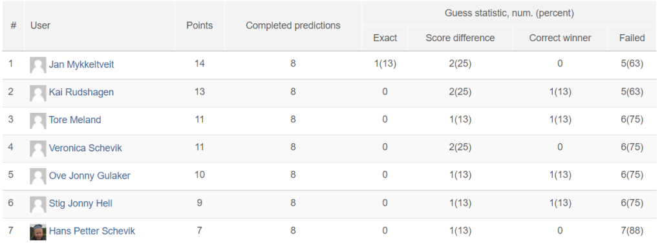
Task: Click the Hans Petter Schevik name link
Action: 92,231
